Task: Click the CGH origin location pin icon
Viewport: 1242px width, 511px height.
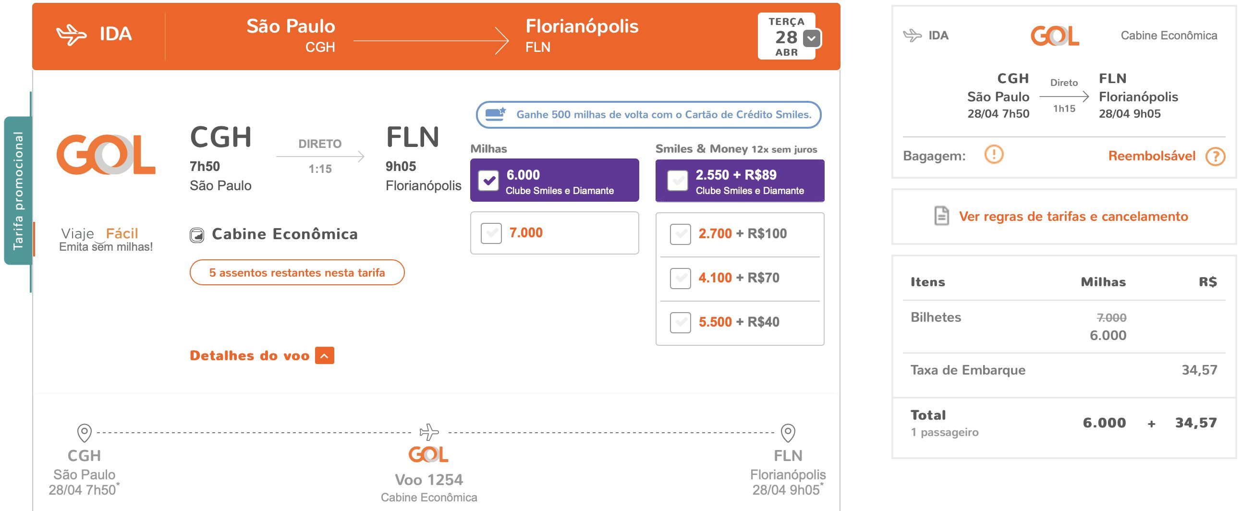Action: pyautogui.click(x=85, y=433)
